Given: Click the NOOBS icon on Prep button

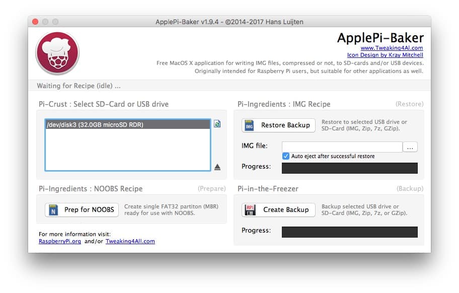Looking at the screenshot, I should pyautogui.click(x=53, y=210).
